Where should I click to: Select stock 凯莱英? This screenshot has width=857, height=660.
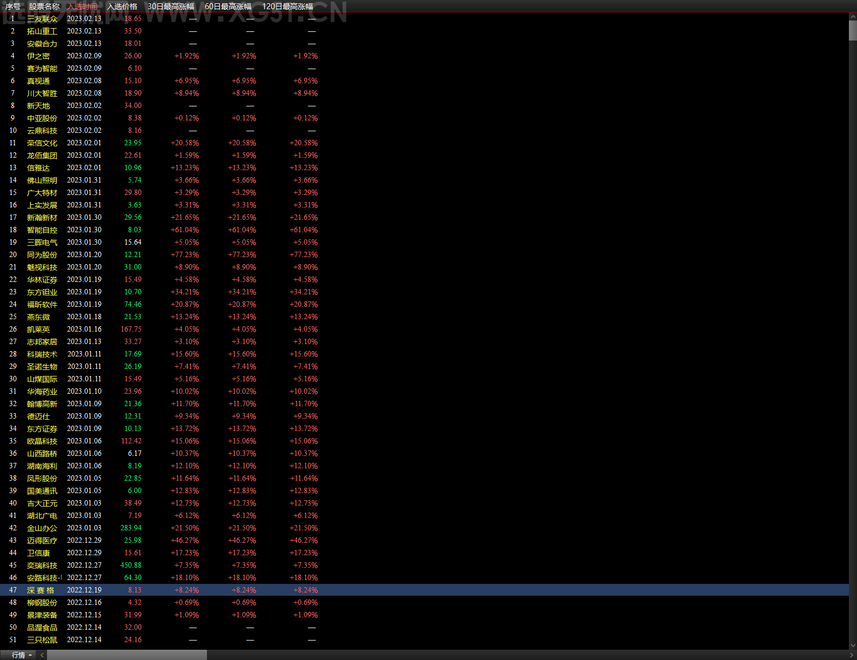[x=38, y=329]
